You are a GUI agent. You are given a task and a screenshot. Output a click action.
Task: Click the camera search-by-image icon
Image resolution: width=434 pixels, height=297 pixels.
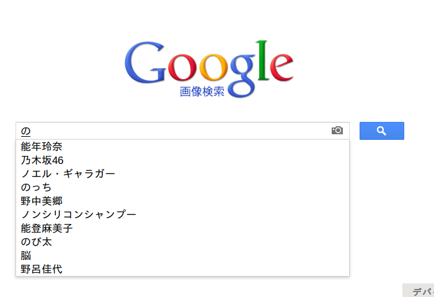(x=337, y=131)
